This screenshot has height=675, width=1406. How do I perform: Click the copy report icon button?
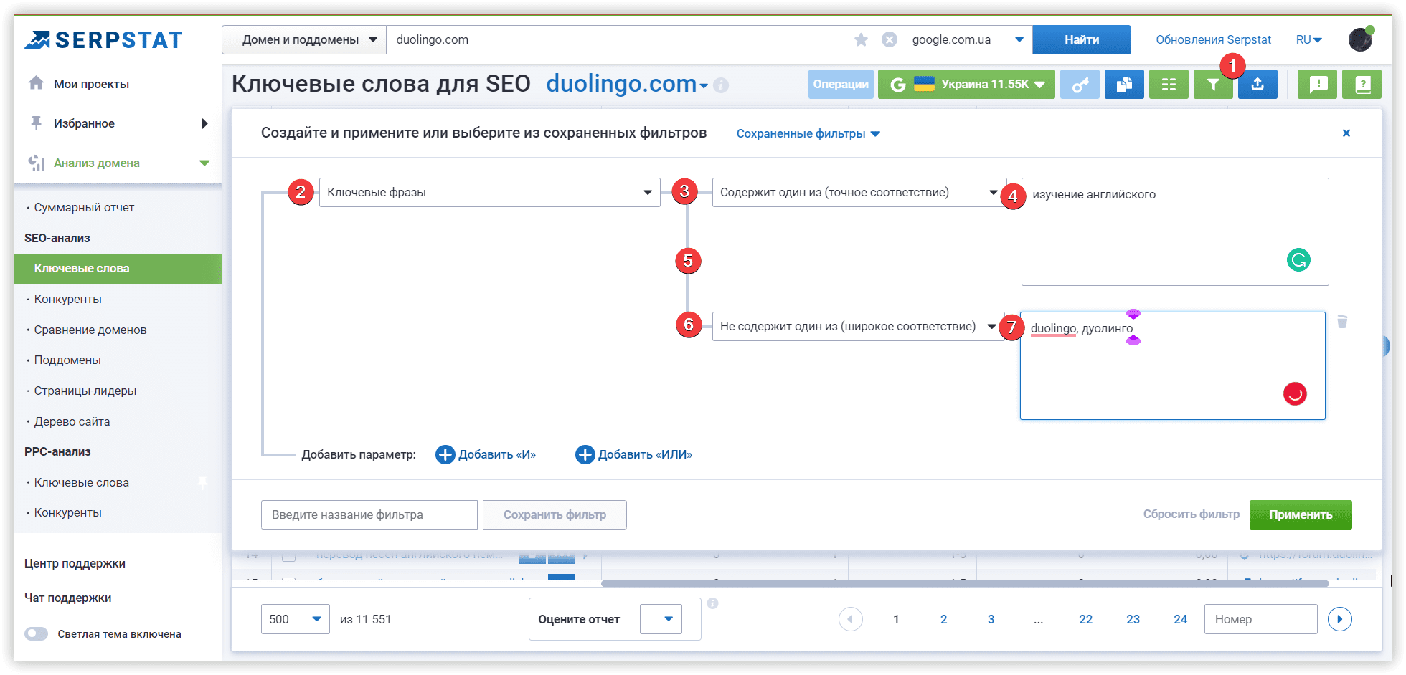point(1124,85)
